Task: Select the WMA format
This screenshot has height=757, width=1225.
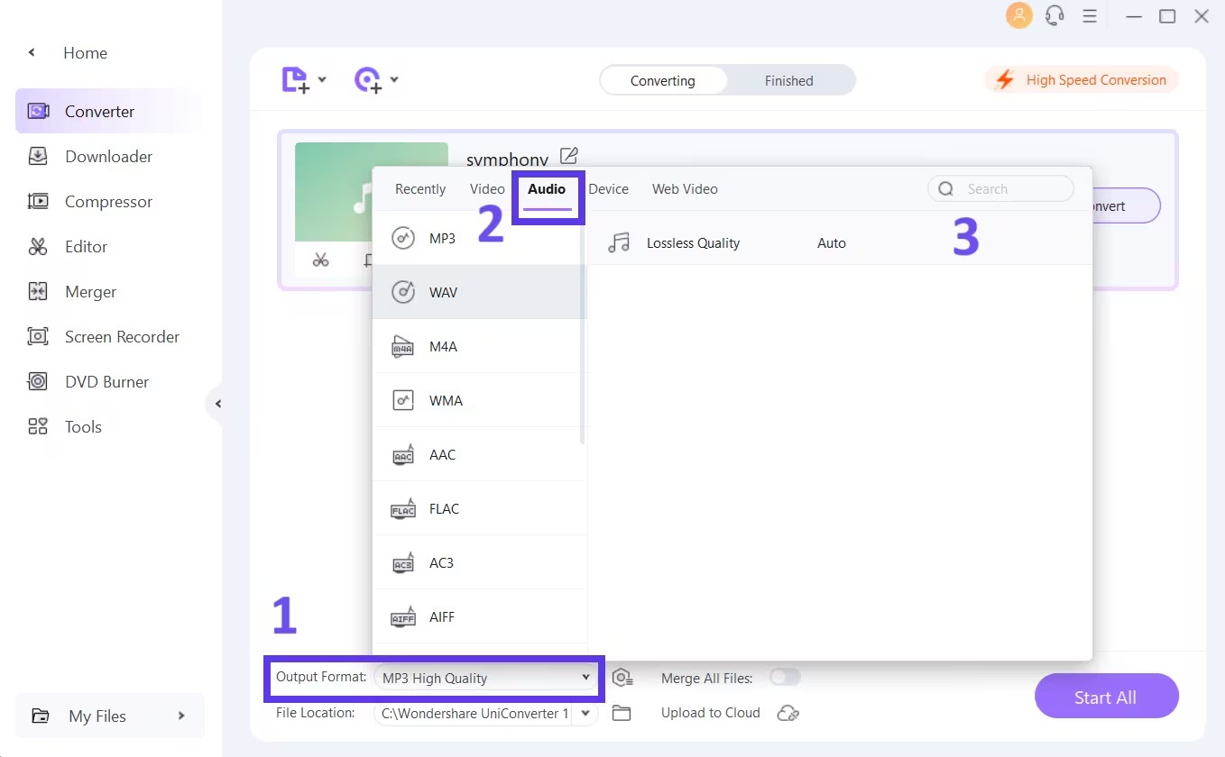Action: point(480,400)
